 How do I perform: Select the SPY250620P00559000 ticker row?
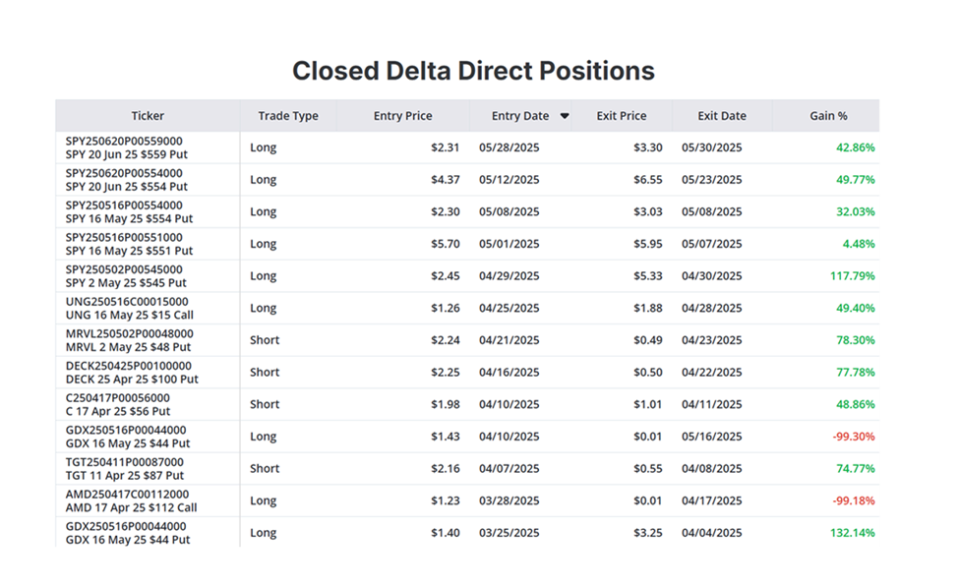point(124,142)
